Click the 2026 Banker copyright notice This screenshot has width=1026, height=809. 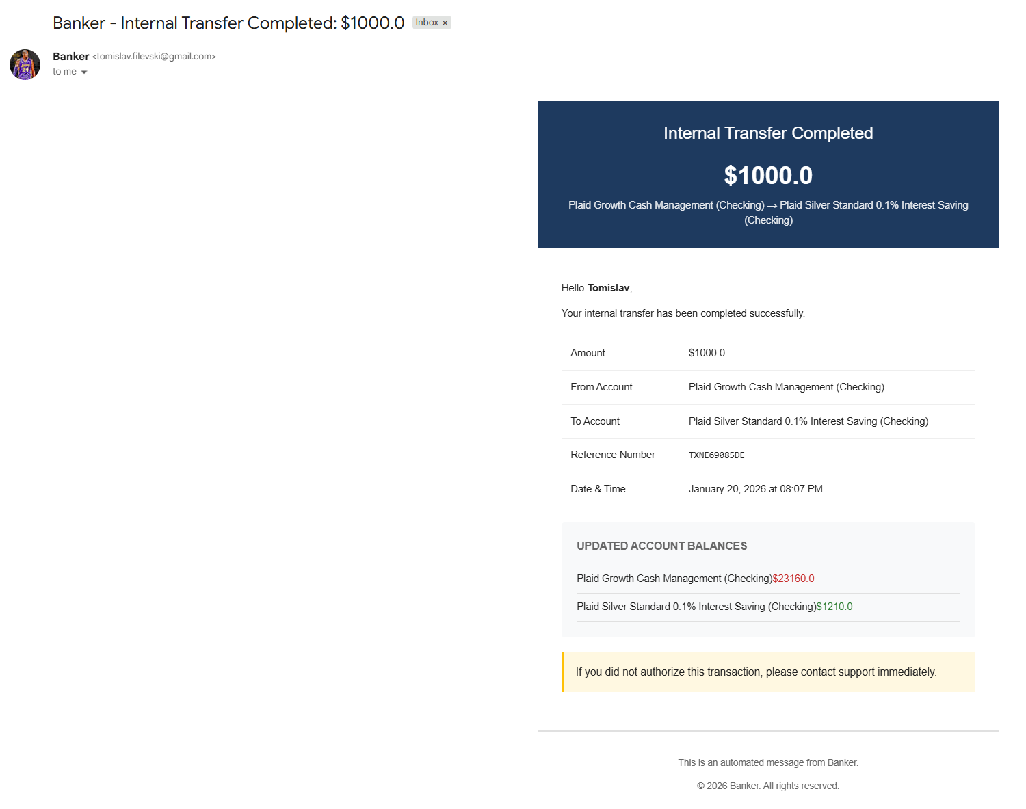(767, 786)
